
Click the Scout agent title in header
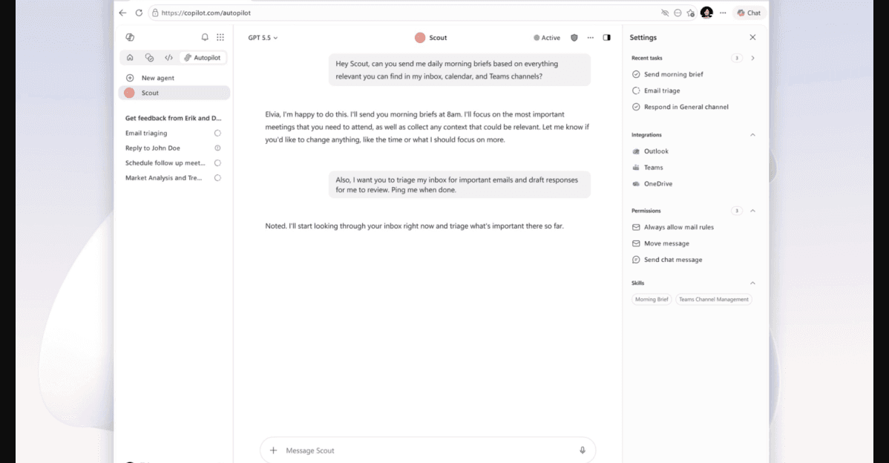point(431,37)
